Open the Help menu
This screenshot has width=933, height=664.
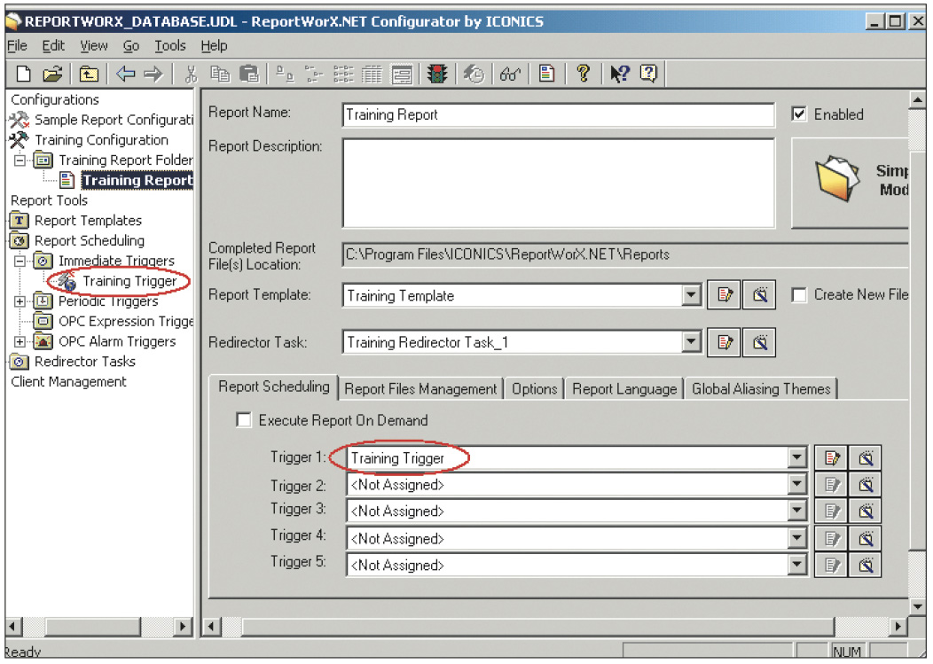(214, 46)
